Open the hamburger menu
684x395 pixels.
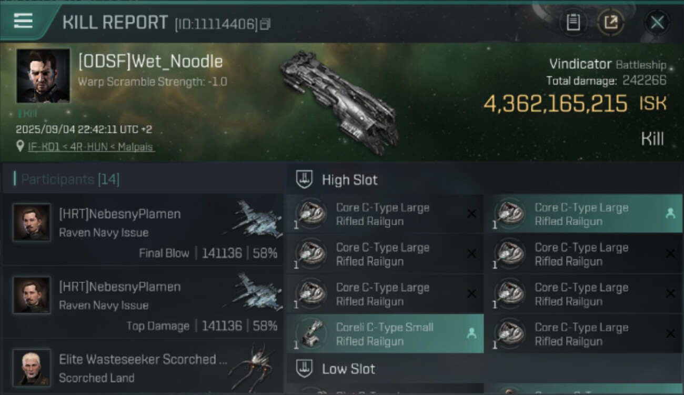[x=23, y=21]
